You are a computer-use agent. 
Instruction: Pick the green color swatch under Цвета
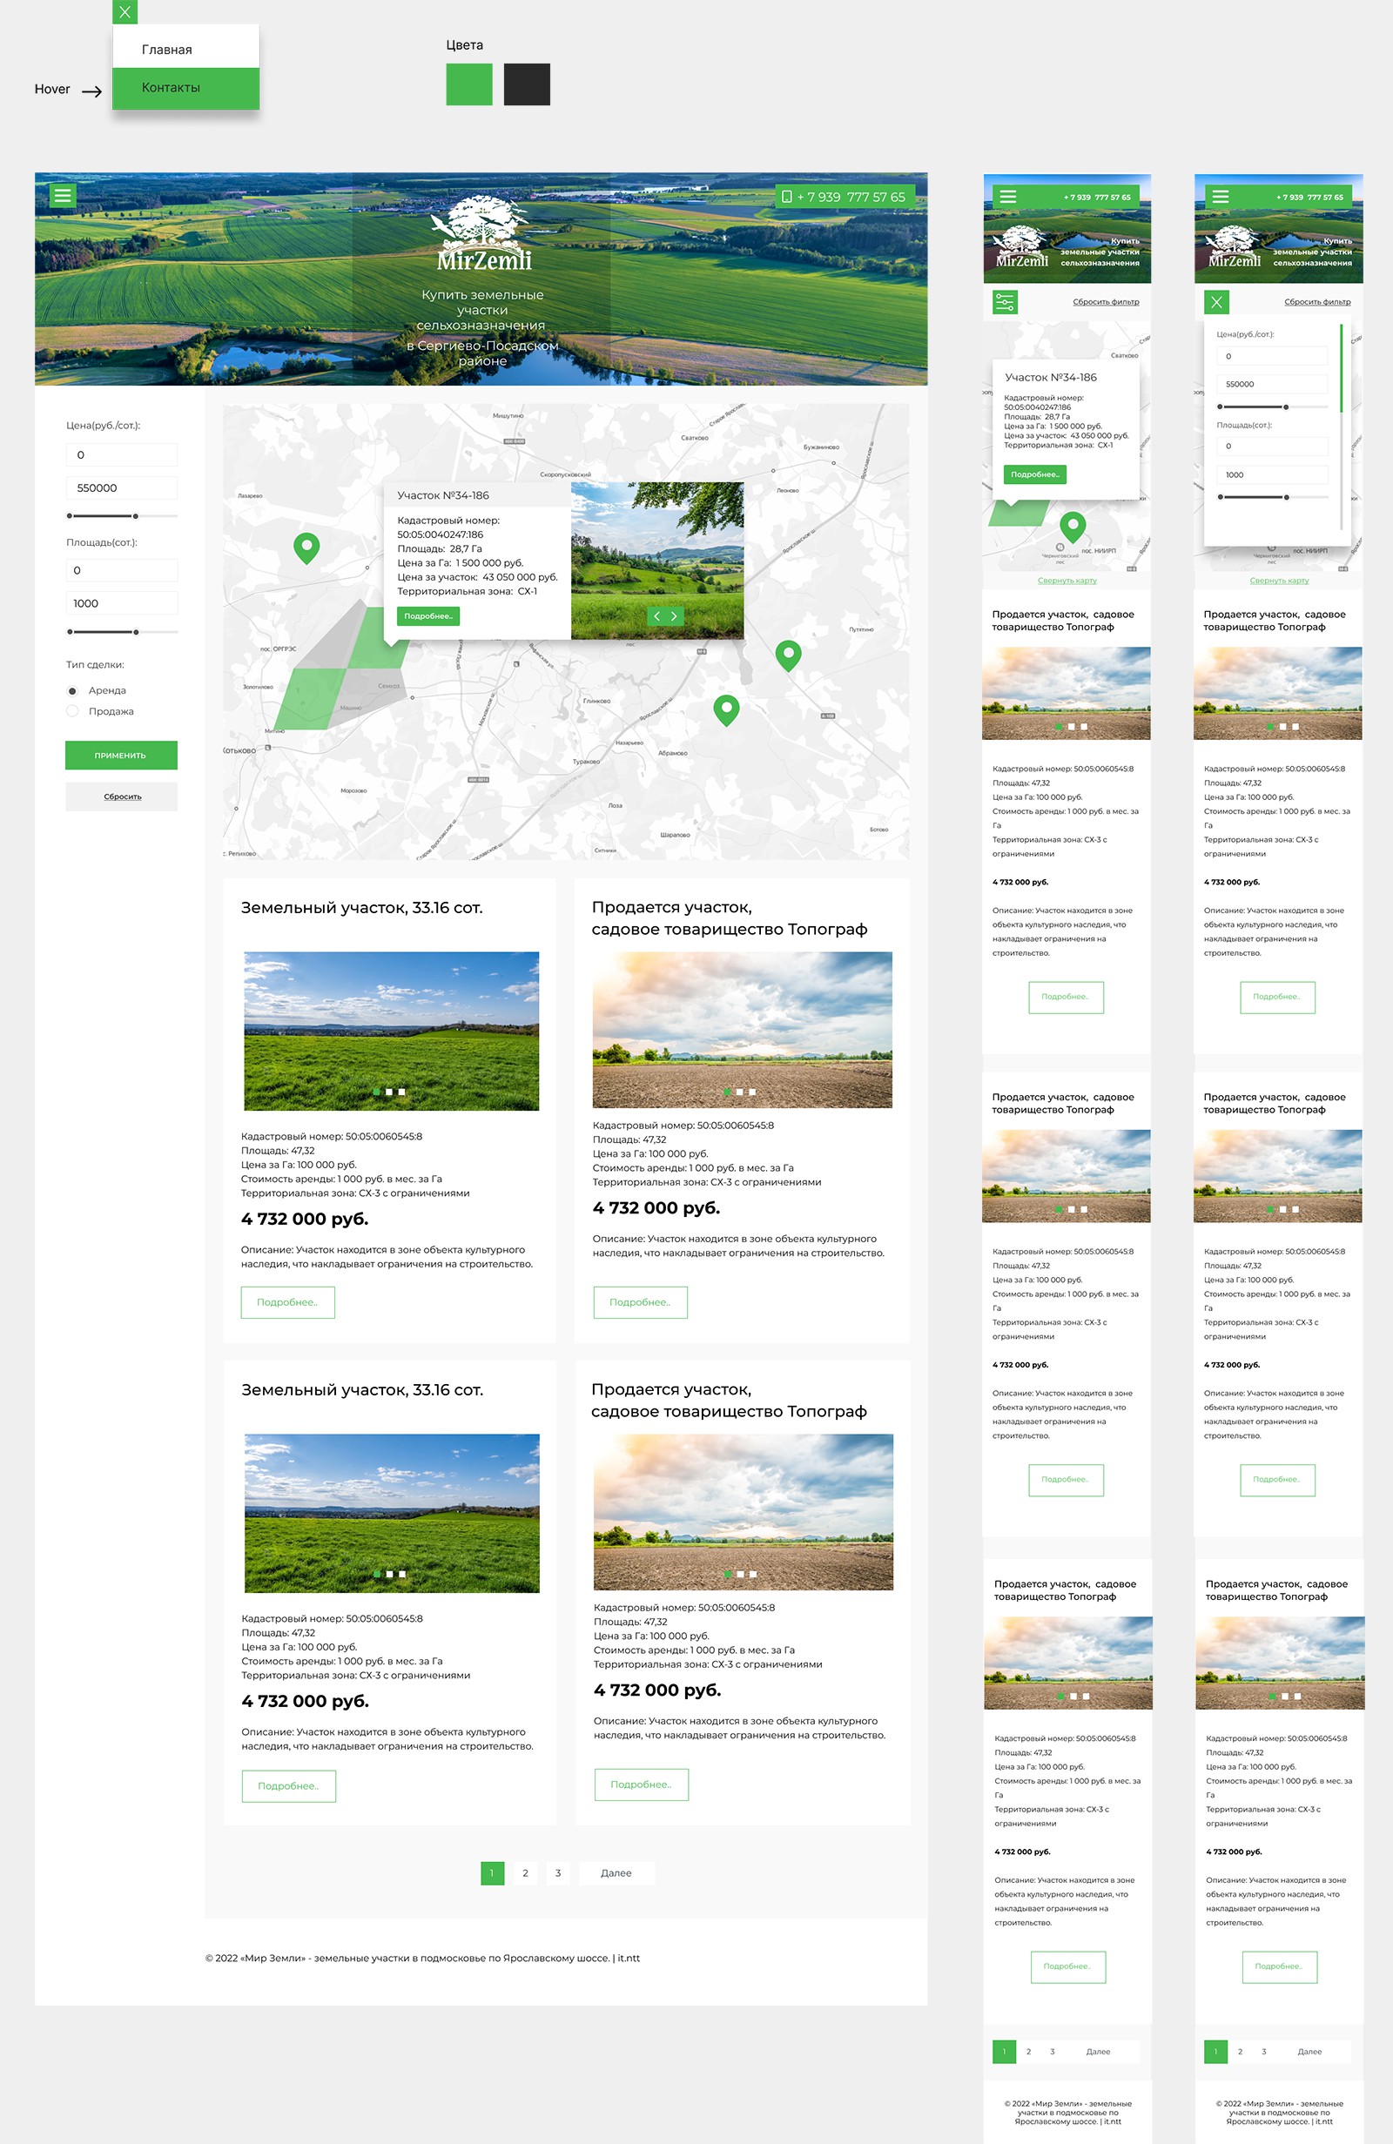[x=469, y=84]
